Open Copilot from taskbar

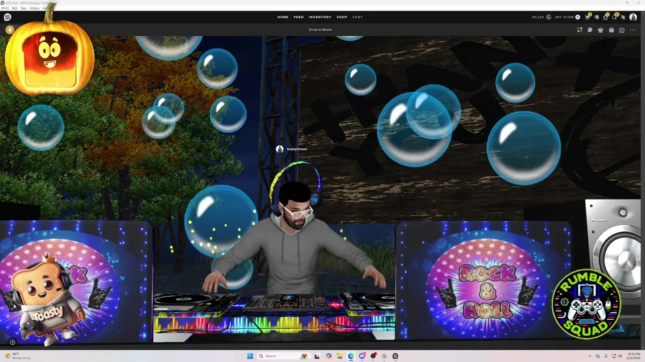point(329,356)
